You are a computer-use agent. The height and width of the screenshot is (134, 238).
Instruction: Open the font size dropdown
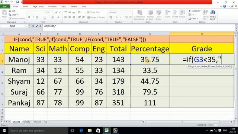click(x=53, y=12)
